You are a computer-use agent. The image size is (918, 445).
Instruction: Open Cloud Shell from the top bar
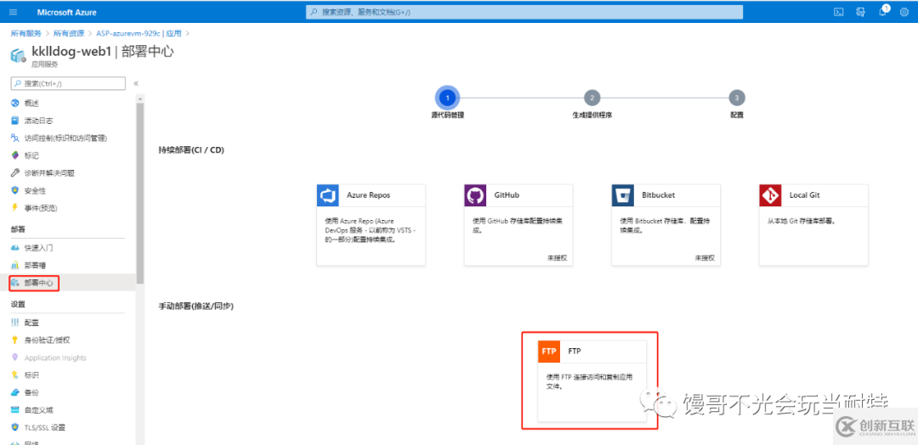(838, 12)
